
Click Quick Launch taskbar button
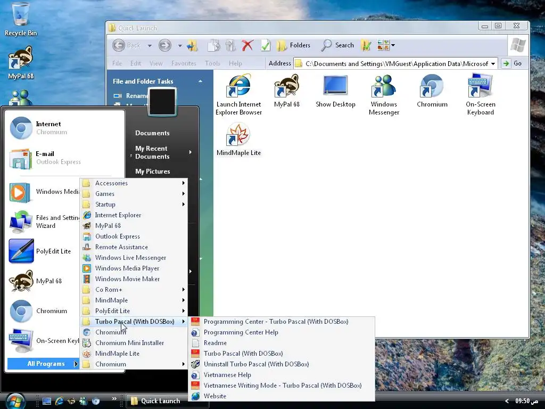pyautogui.click(x=167, y=401)
